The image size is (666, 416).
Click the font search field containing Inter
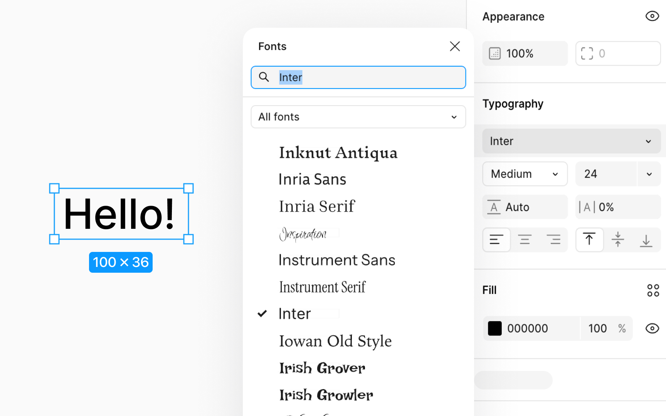(x=358, y=77)
